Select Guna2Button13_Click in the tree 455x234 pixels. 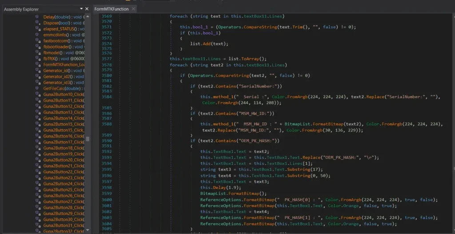[64, 112]
